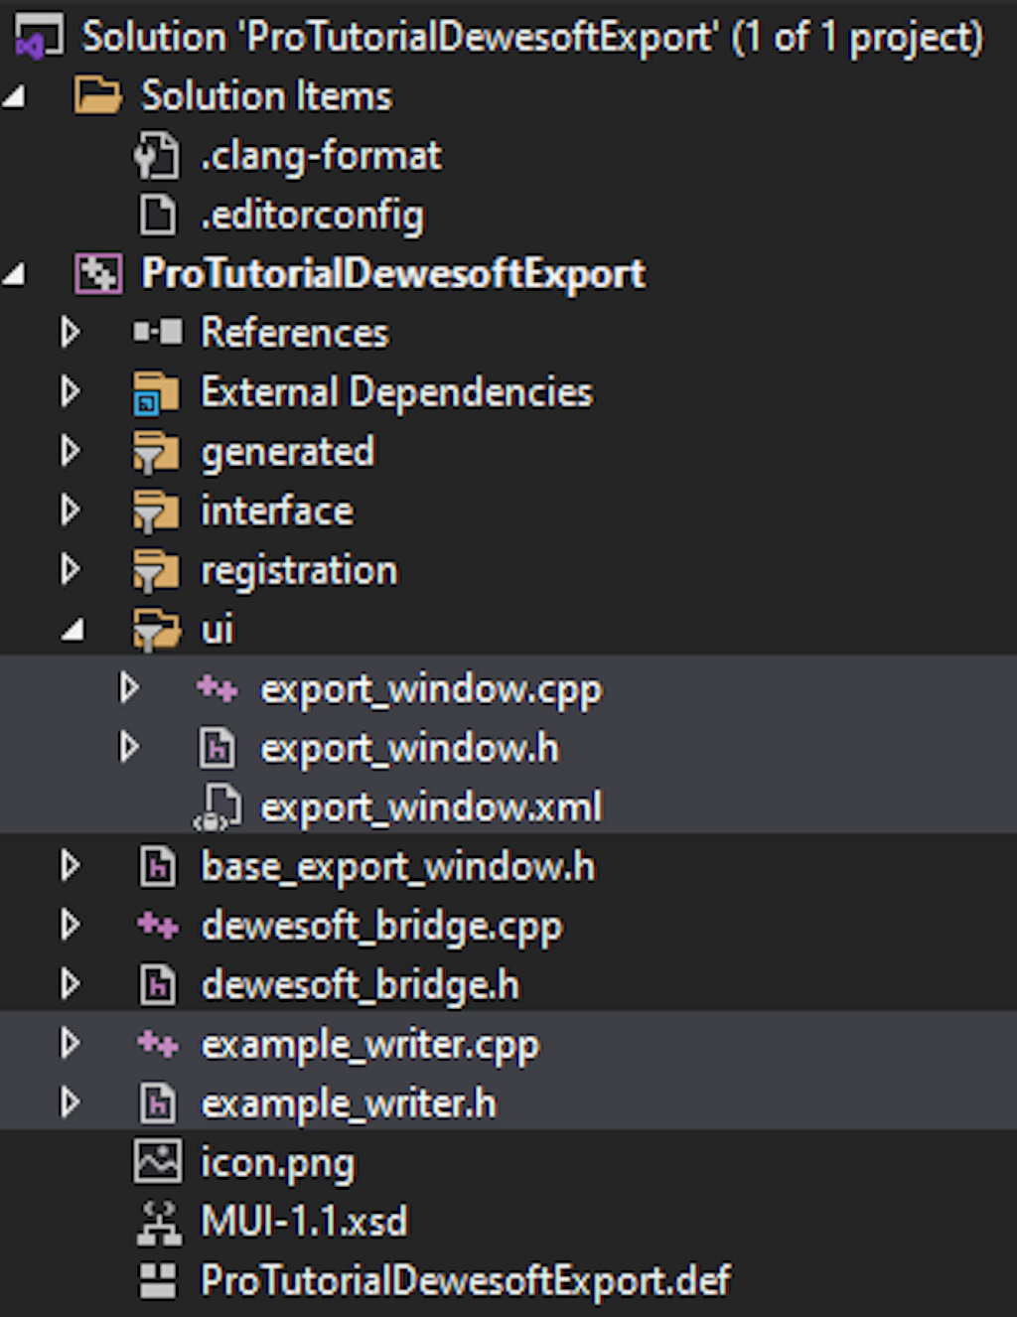The image size is (1017, 1317).
Task: Select the '.editorconfig' file name
Action: (x=312, y=216)
